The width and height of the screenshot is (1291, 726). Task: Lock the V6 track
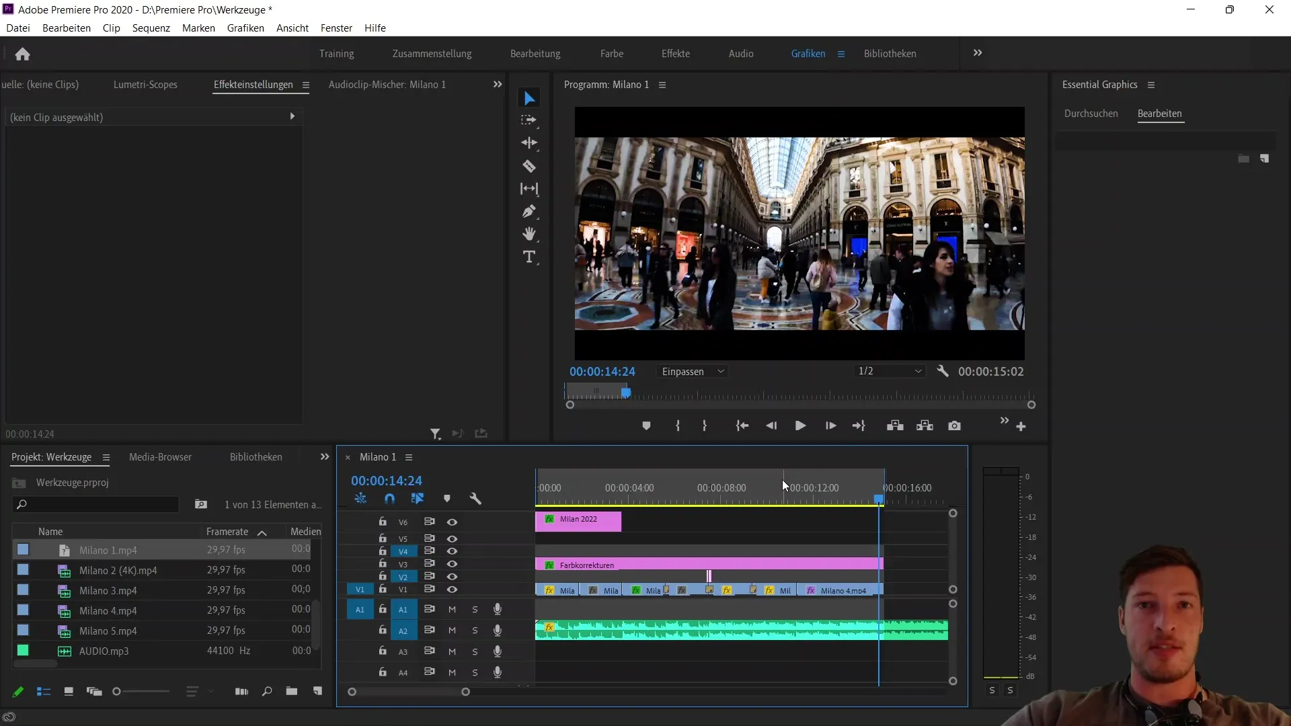coord(383,522)
